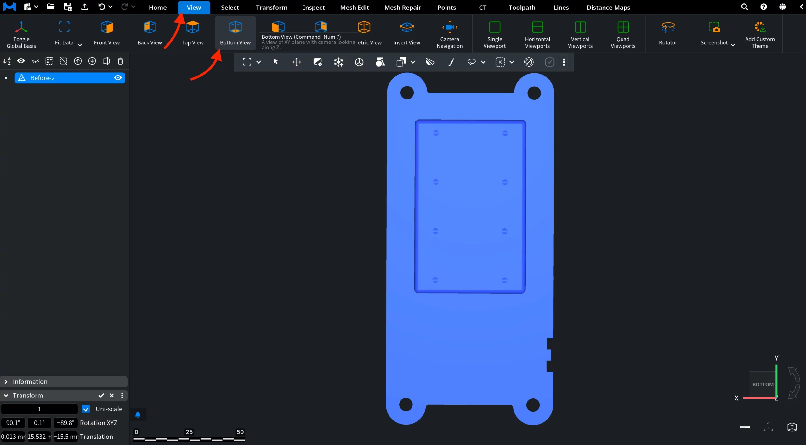806x445 pixels.
Task: Activate the four-arrow move tool
Action: pyautogui.click(x=297, y=62)
